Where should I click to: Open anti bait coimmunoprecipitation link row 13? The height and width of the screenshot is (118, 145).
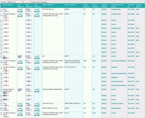(119, 61)
